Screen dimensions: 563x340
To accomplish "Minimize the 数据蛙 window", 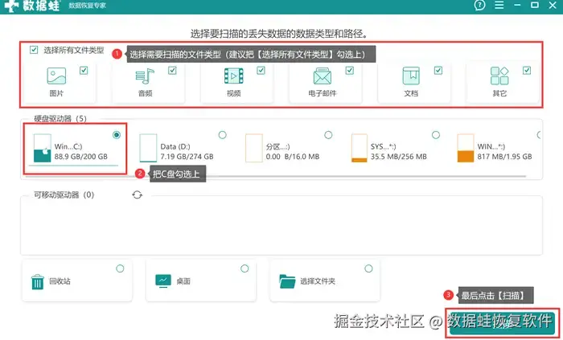I will click(x=517, y=5).
